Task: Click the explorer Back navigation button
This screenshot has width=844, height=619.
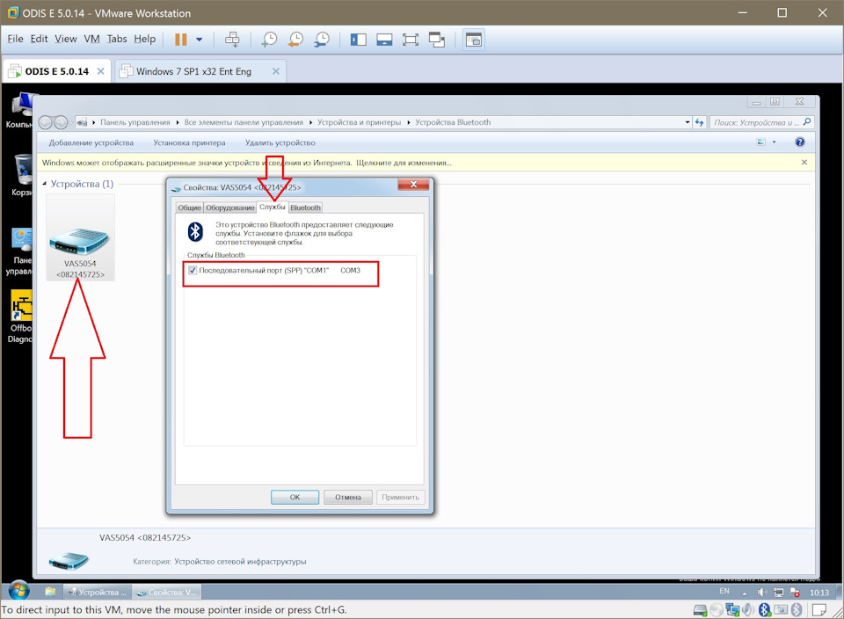Action: (x=46, y=123)
